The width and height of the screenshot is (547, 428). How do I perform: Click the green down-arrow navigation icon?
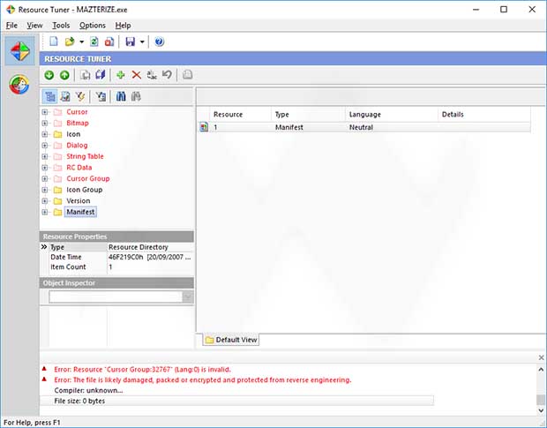click(x=49, y=75)
